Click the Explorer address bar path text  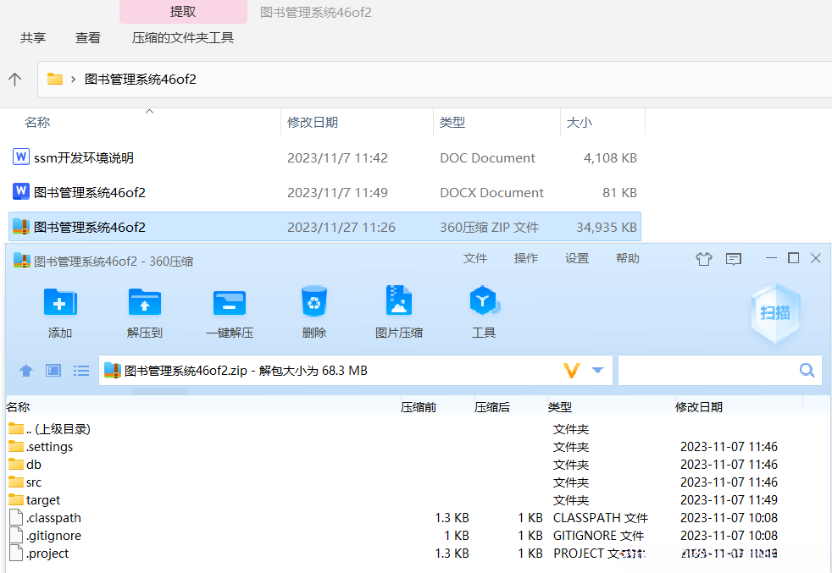point(140,80)
